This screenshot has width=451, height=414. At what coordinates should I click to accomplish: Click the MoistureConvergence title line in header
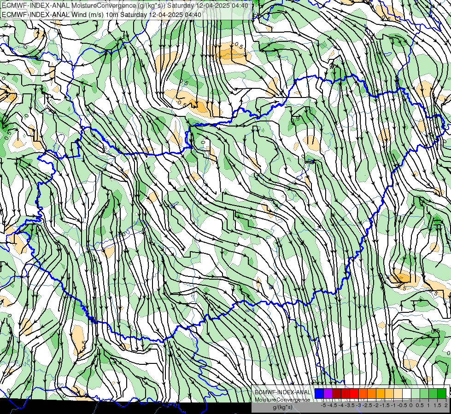point(125,6)
